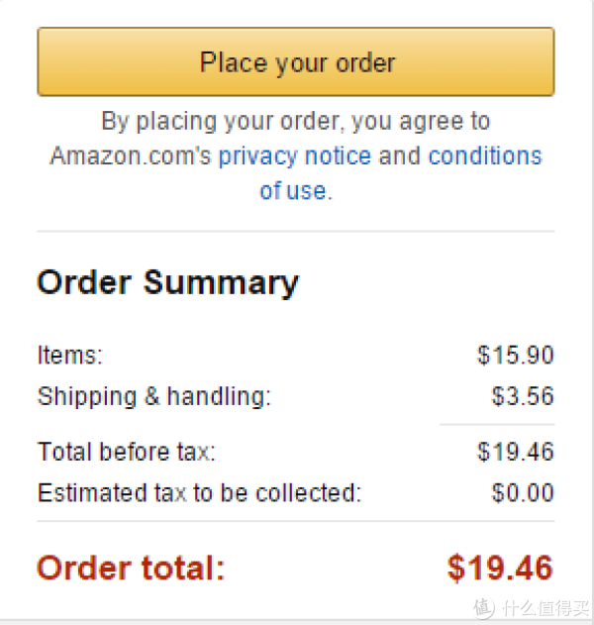This screenshot has width=594, height=625.
Task: Select the Order Summary heading
Action: [x=167, y=283]
